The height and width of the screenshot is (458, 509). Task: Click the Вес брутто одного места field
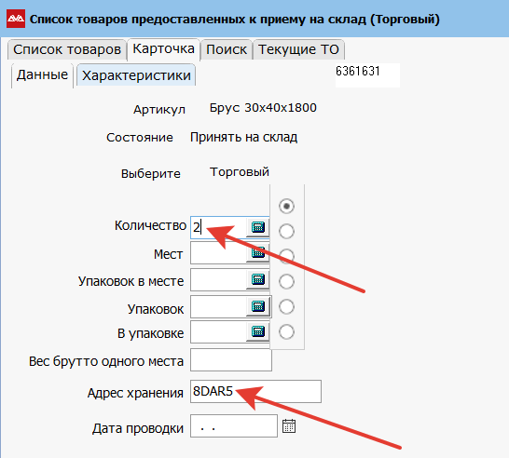tap(231, 359)
